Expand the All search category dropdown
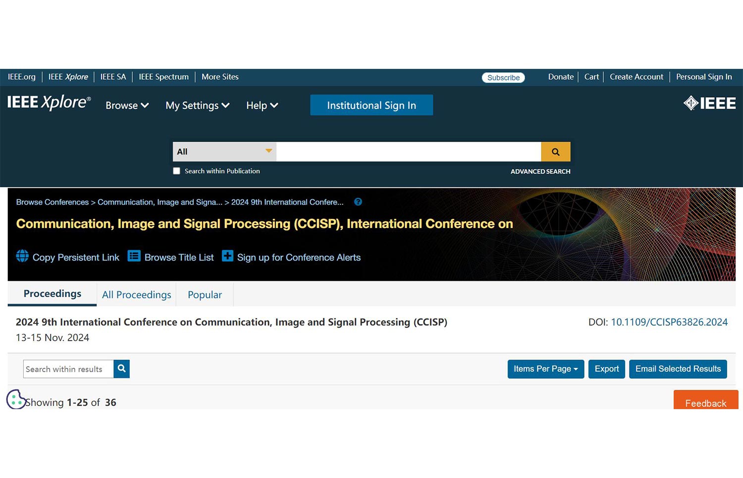Screen dimensions: 743x478 224,152
